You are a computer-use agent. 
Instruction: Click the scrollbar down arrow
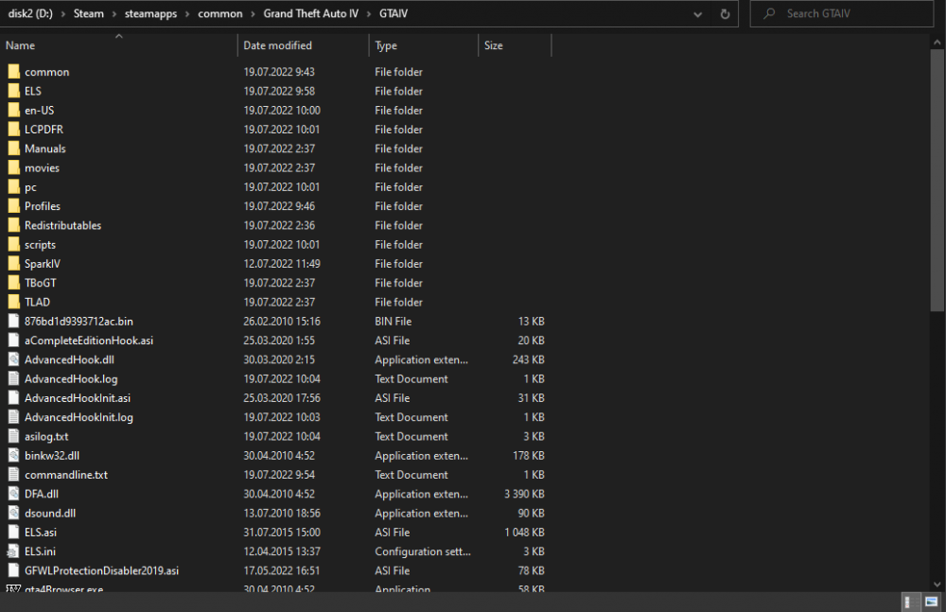(937, 585)
